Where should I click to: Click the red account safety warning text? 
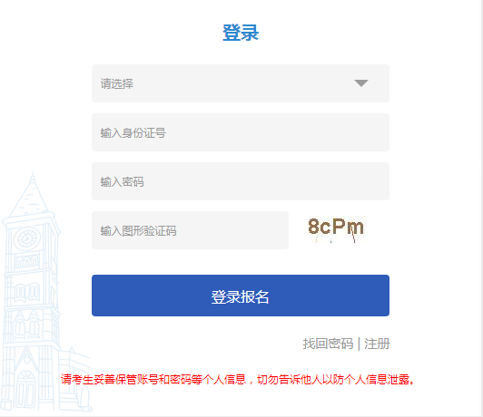pyautogui.click(x=238, y=379)
